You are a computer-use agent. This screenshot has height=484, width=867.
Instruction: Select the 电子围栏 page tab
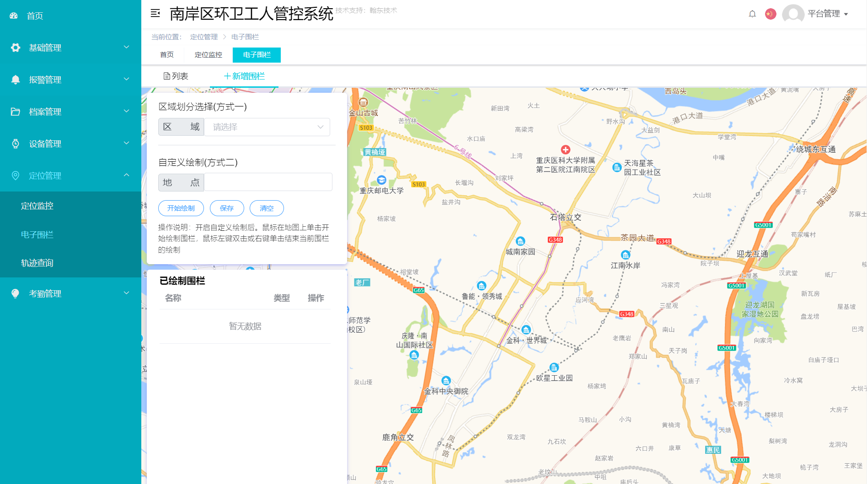[257, 55]
